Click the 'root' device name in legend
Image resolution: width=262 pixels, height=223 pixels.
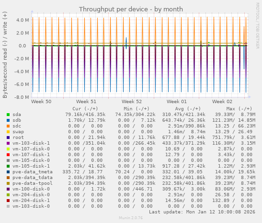18,138
